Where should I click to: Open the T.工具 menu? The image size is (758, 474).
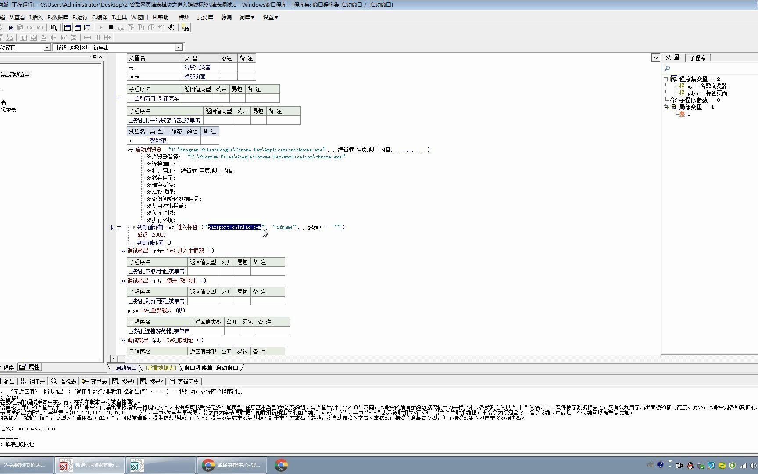click(x=119, y=18)
